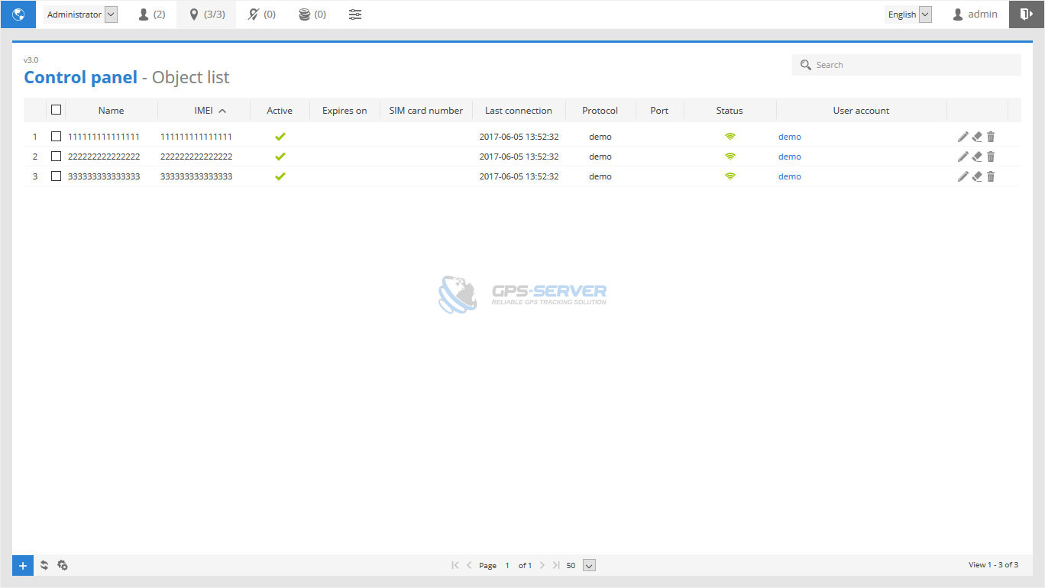This screenshot has height=588, width=1045.
Task: Open the unused objects tab (0)
Action: [x=261, y=15]
